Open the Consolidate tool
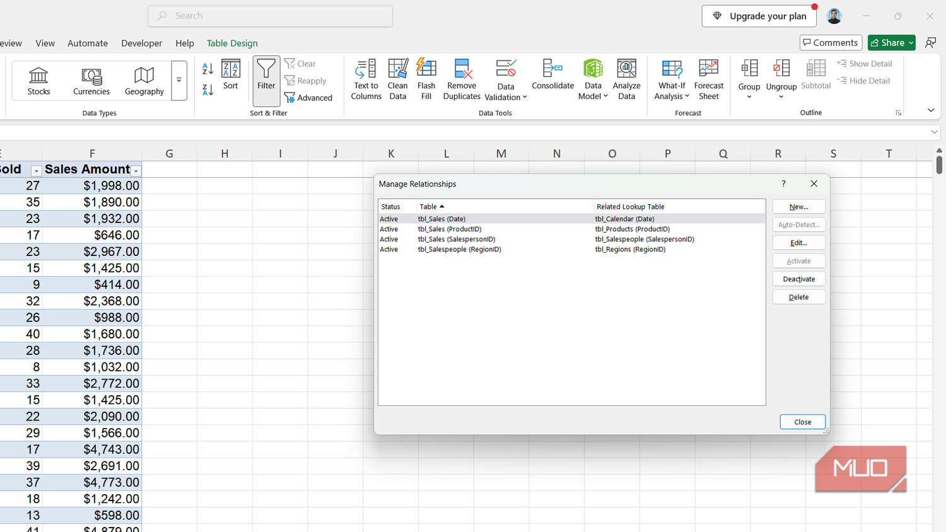Screen dimensions: 946x532 553,75
